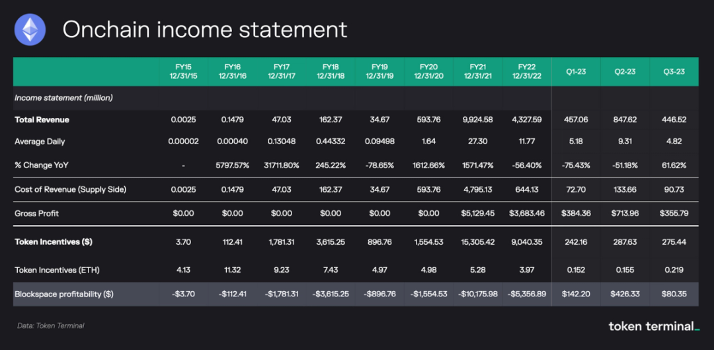Screen dimensions: 714x350
Task: Click the Onchain income statement title
Action: click(x=205, y=30)
